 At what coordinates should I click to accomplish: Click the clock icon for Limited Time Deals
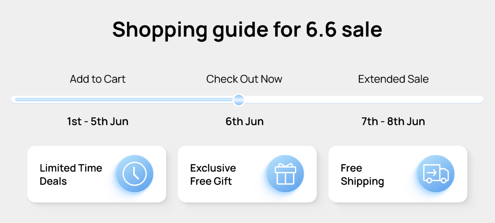[134, 174]
